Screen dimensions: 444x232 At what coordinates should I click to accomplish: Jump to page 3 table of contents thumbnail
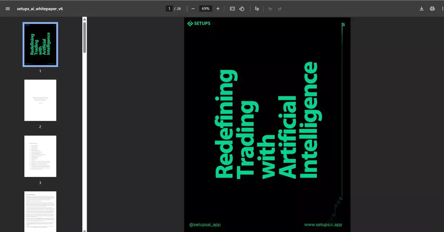(40, 156)
